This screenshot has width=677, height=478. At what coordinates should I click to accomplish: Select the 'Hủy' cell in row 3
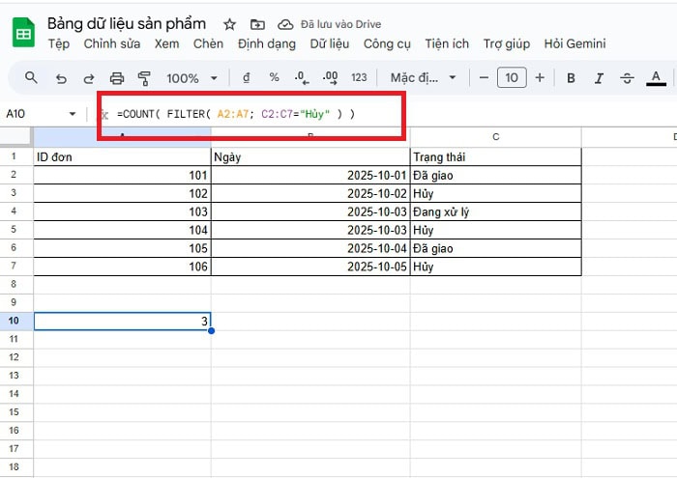pos(495,193)
